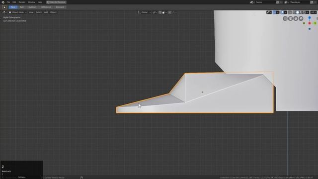Open the snap element dropdown
The height and width of the screenshot is (179, 318).
point(164,12)
